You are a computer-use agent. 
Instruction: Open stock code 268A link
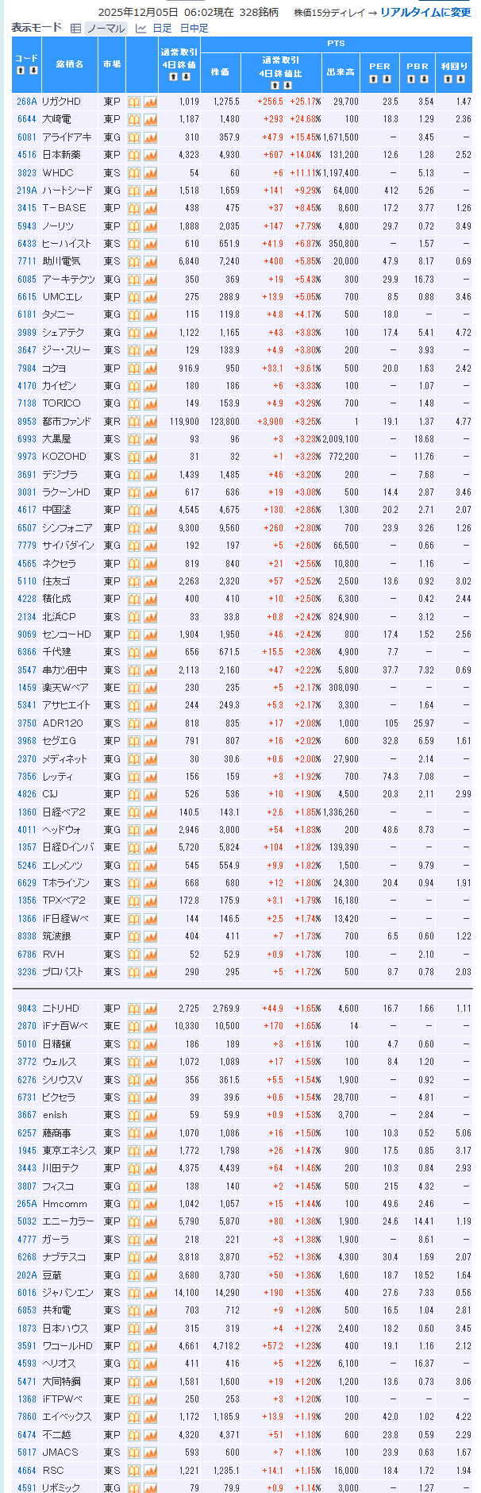(27, 102)
